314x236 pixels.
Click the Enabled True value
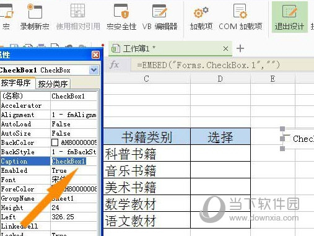click(x=74, y=170)
